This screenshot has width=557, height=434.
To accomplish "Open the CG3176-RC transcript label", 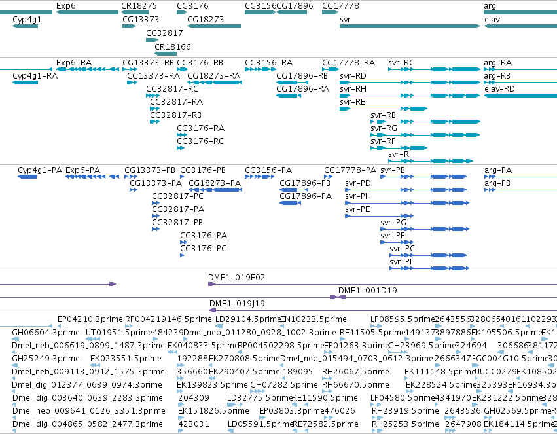I will [x=200, y=141].
